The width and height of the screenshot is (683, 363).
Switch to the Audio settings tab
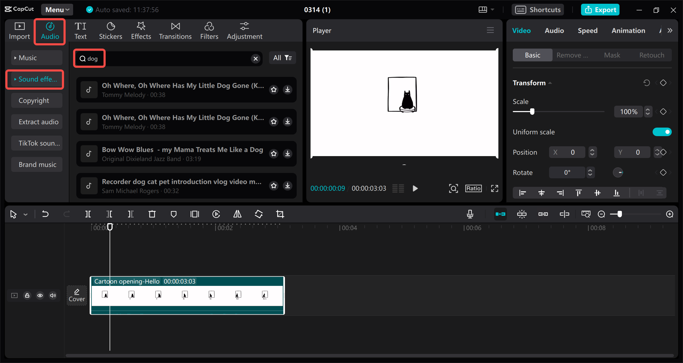(554, 30)
